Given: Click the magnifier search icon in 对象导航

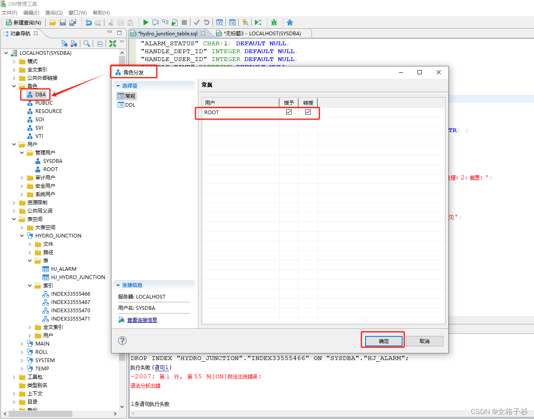Looking at the screenshot, I should coord(87,43).
